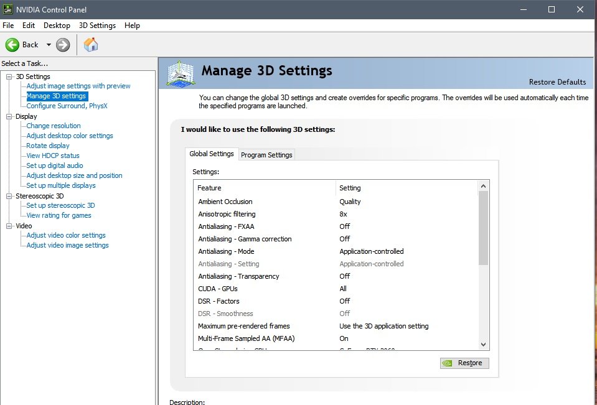Select Antialiasing - Mode feature row

click(336, 251)
